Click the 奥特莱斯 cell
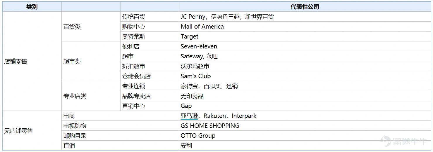 click(150, 36)
